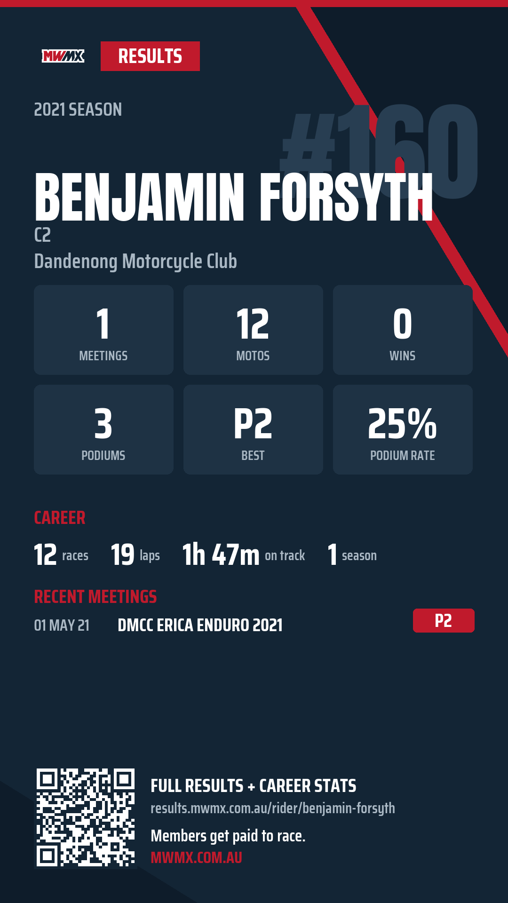Open DMCC ERICA ENDURO 2021 meeting
This screenshot has width=508, height=903.
click(200, 625)
